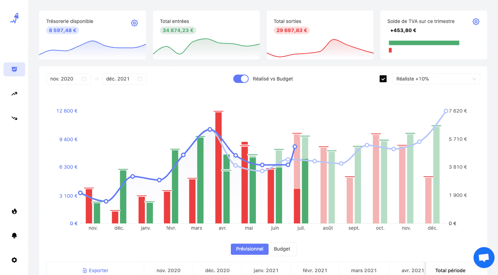This screenshot has width=498, height=275.
Task: Open the chat support bubble
Action: click(484, 258)
